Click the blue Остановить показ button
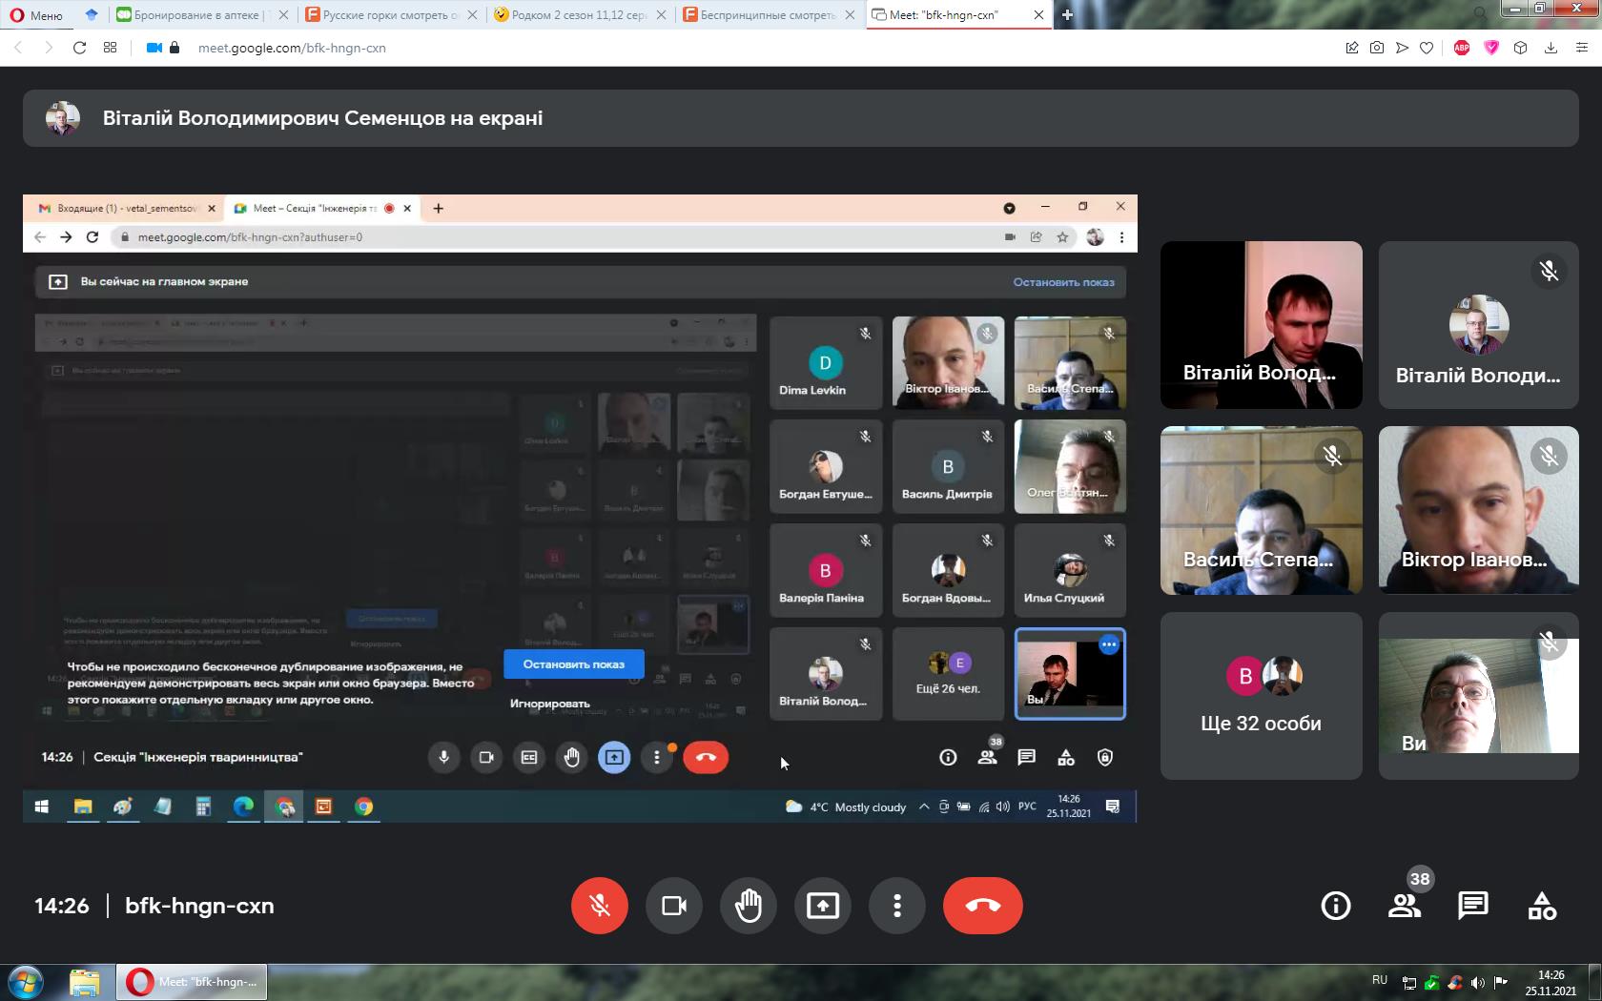The image size is (1602, 1001). pos(574,664)
